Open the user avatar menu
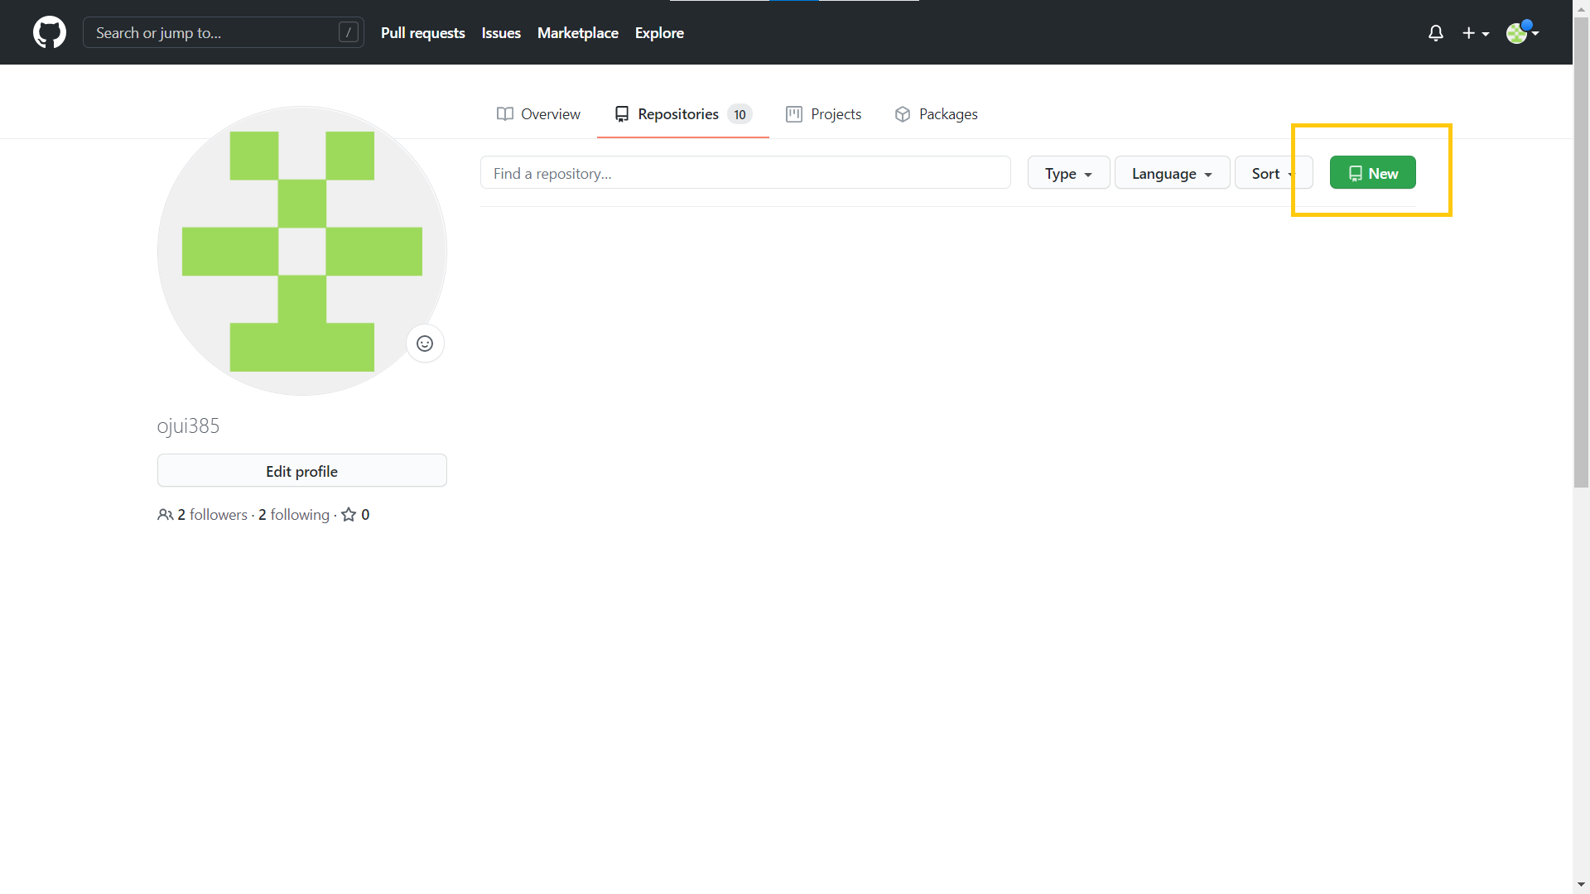The width and height of the screenshot is (1590, 894). [1521, 32]
